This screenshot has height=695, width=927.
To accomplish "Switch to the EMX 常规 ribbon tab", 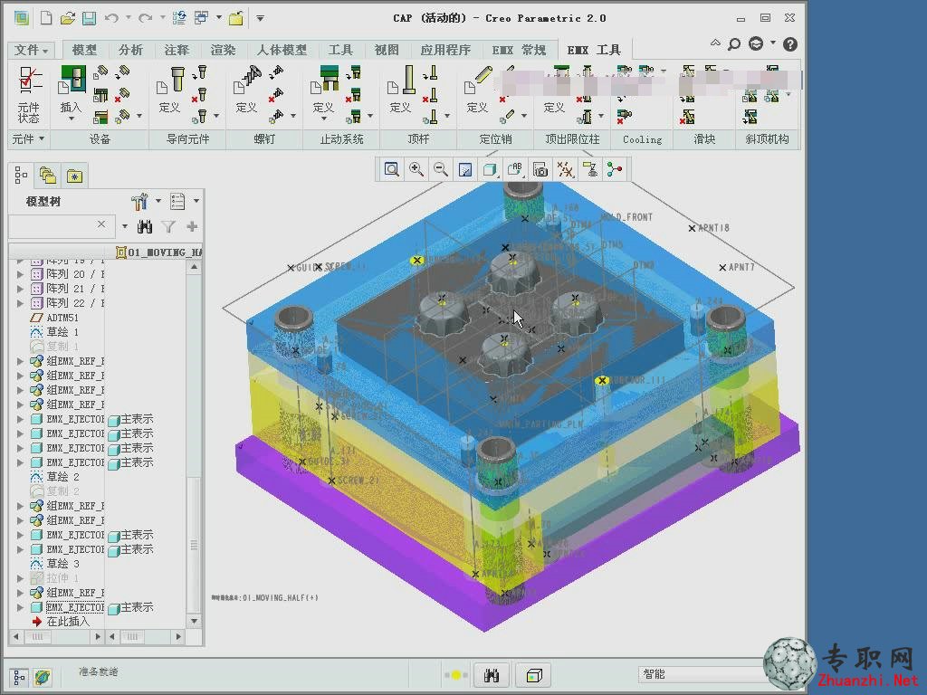I will [x=519, y=51].
